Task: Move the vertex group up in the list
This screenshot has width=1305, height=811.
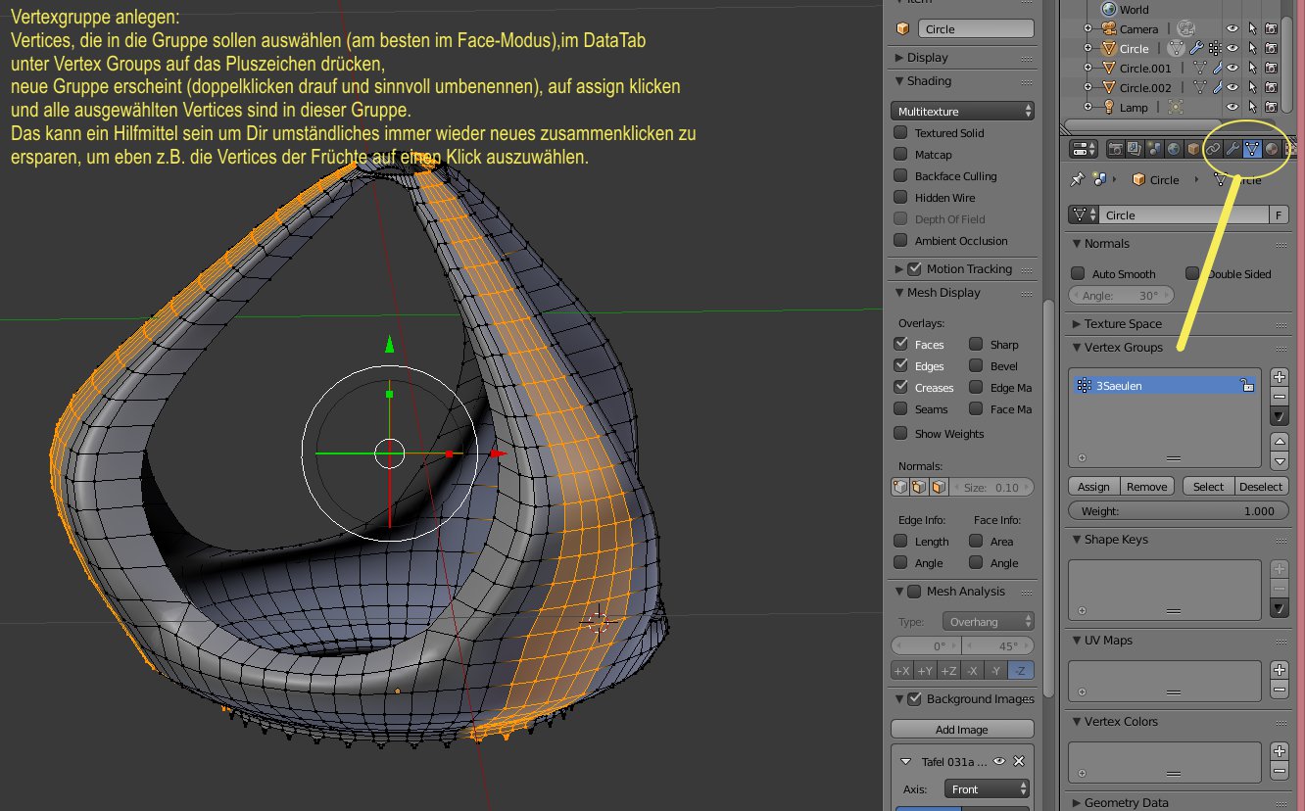Action: [1279, 442]
